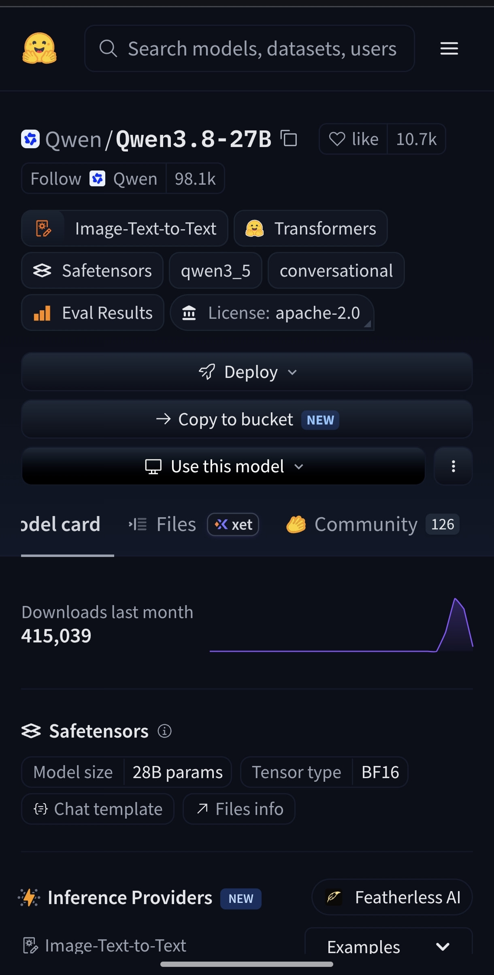
Task: Expand the Deploy dropdown
Action: 247,372
